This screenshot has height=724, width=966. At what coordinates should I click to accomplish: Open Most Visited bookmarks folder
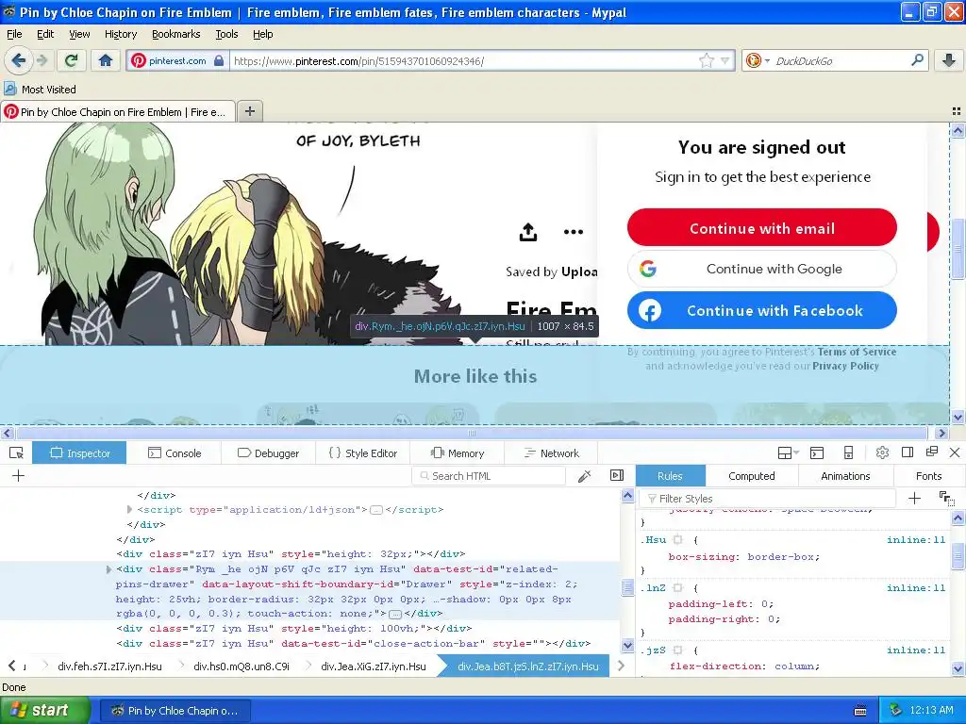pos(41,90)
